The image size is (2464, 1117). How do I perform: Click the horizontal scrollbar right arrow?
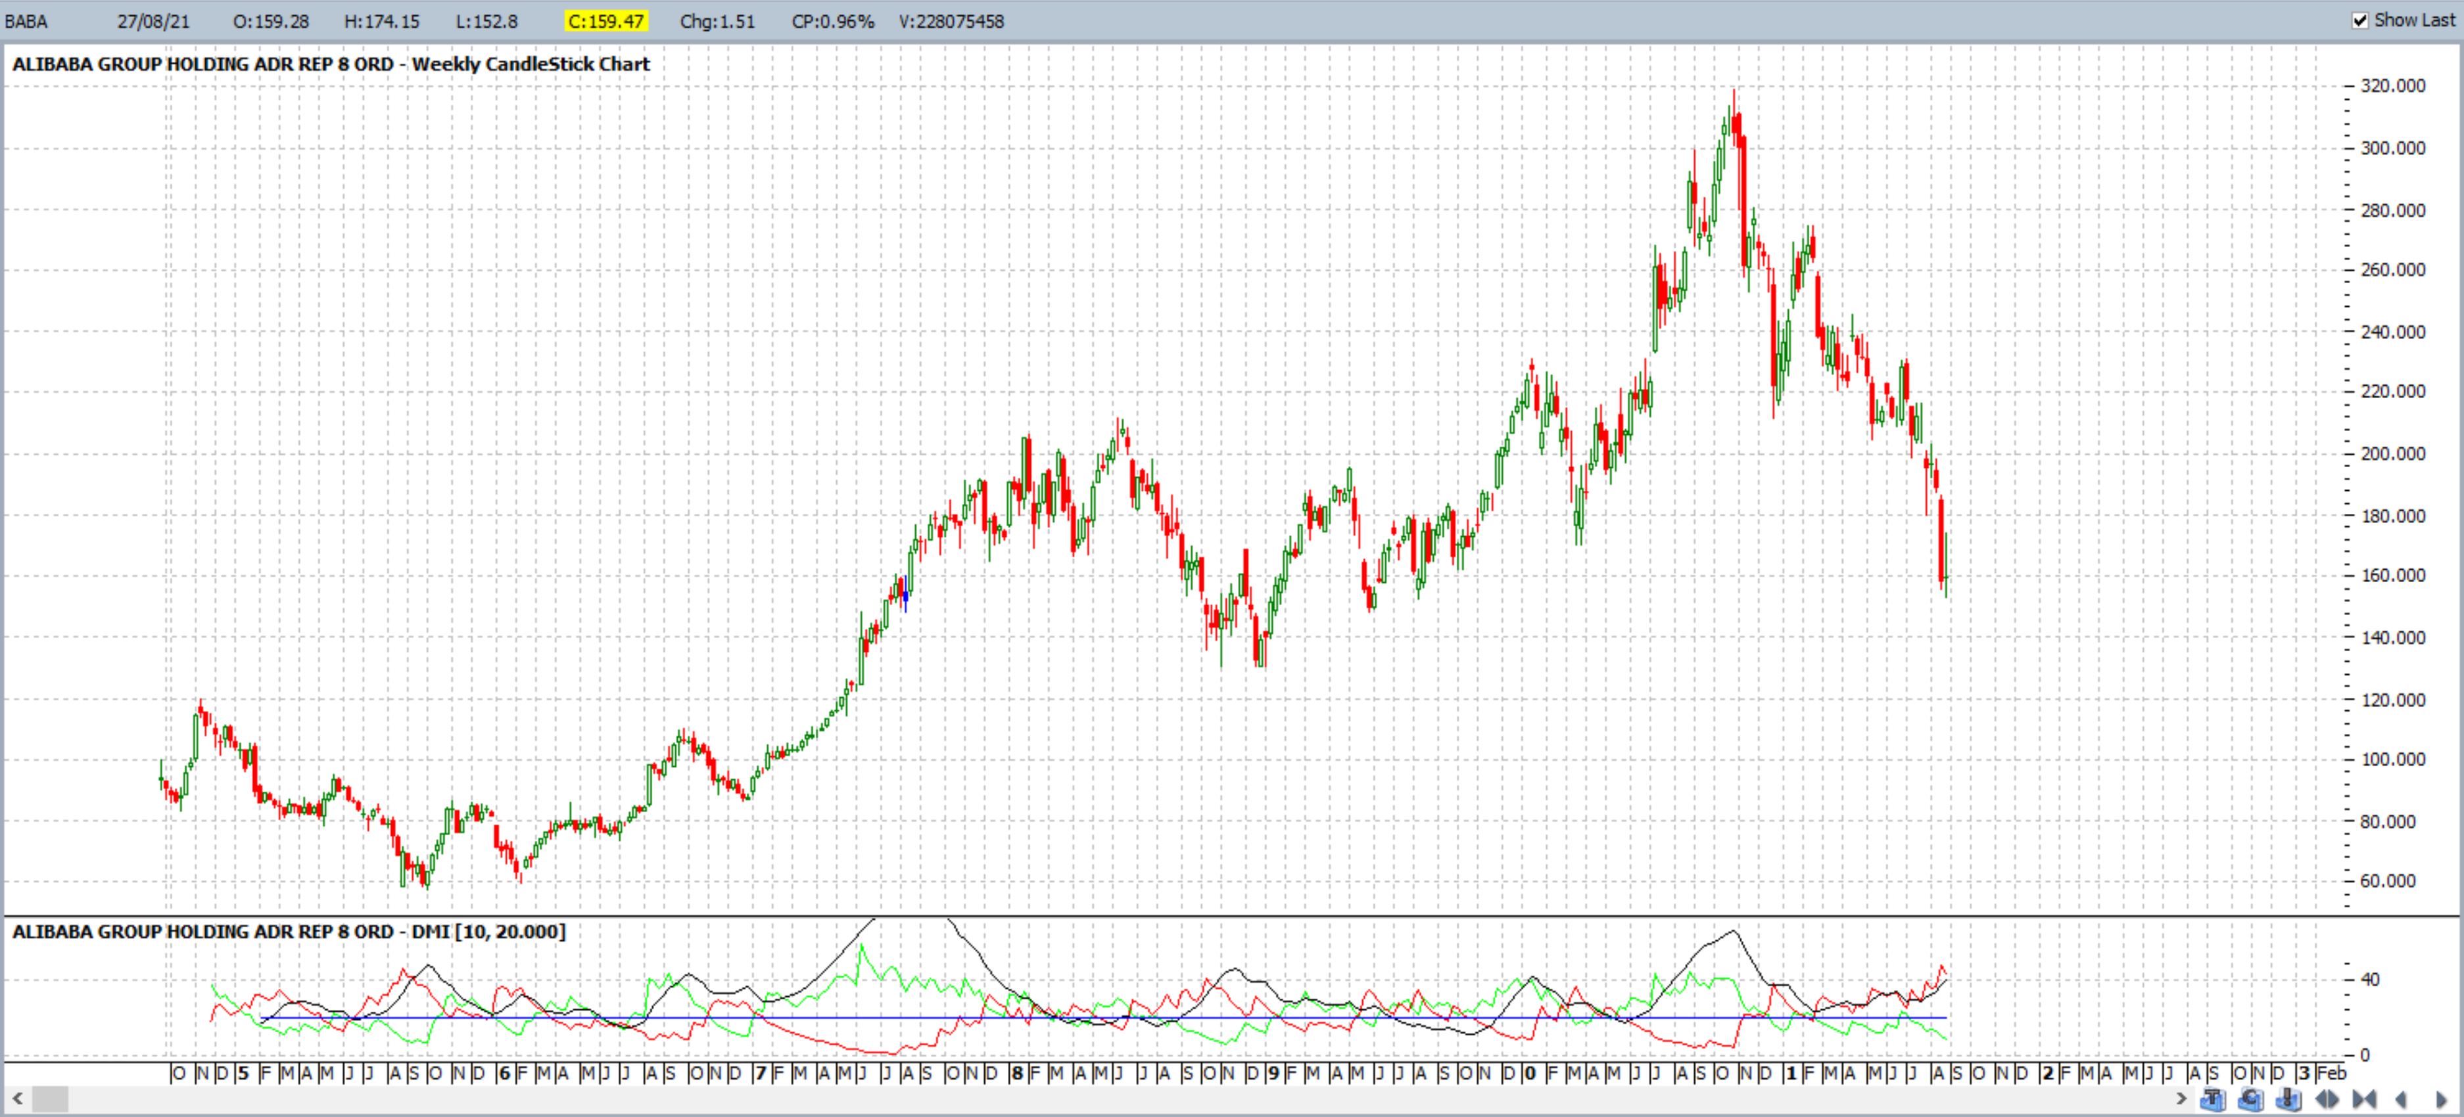2182,1099
